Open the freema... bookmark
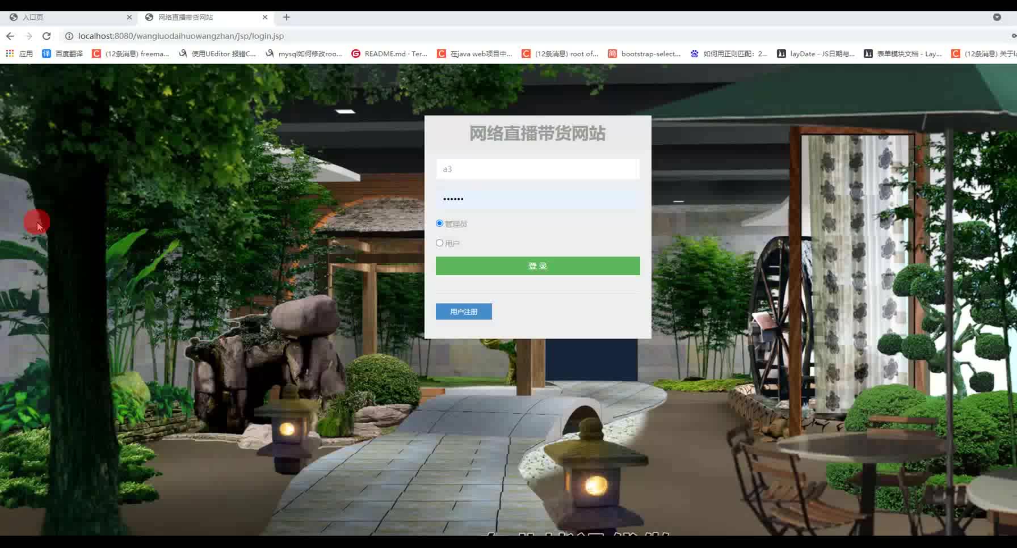Viewport: 1017px width, 548px height. coord(131,53)
